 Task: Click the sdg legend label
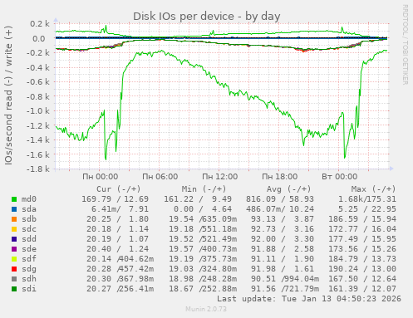(29, 269)
